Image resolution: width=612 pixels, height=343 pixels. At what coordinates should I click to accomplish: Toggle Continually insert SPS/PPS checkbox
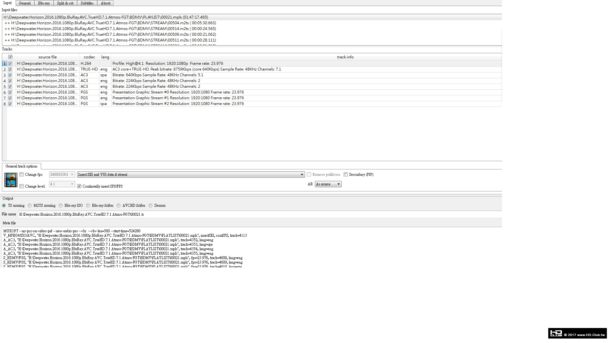79,186
